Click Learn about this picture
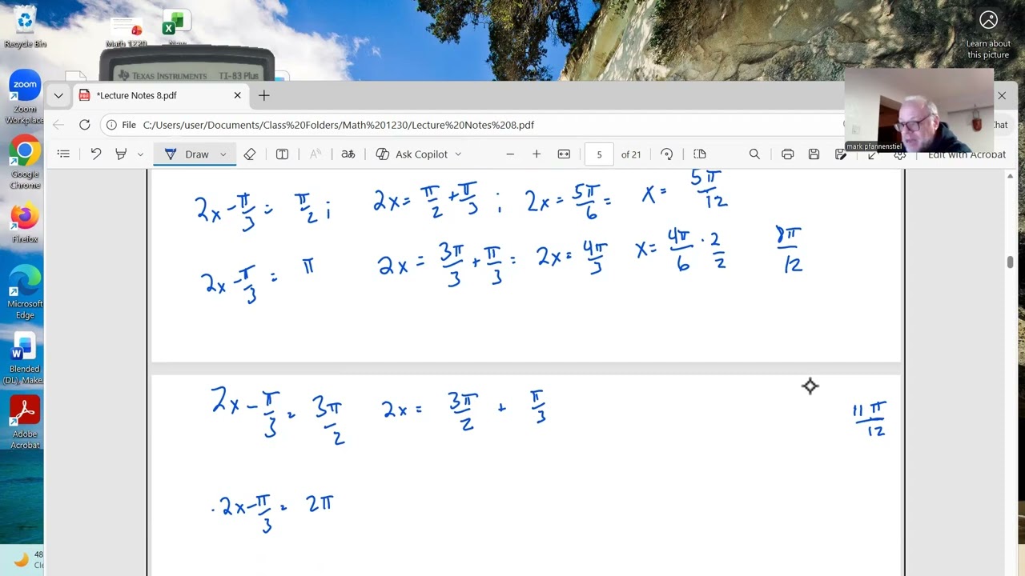Viewport: 1025px width, 576px height. click(x=988, y=34)
